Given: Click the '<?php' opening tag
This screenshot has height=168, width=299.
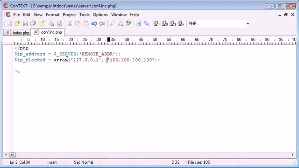Looking at the screenshot, I should pos(21,48).
